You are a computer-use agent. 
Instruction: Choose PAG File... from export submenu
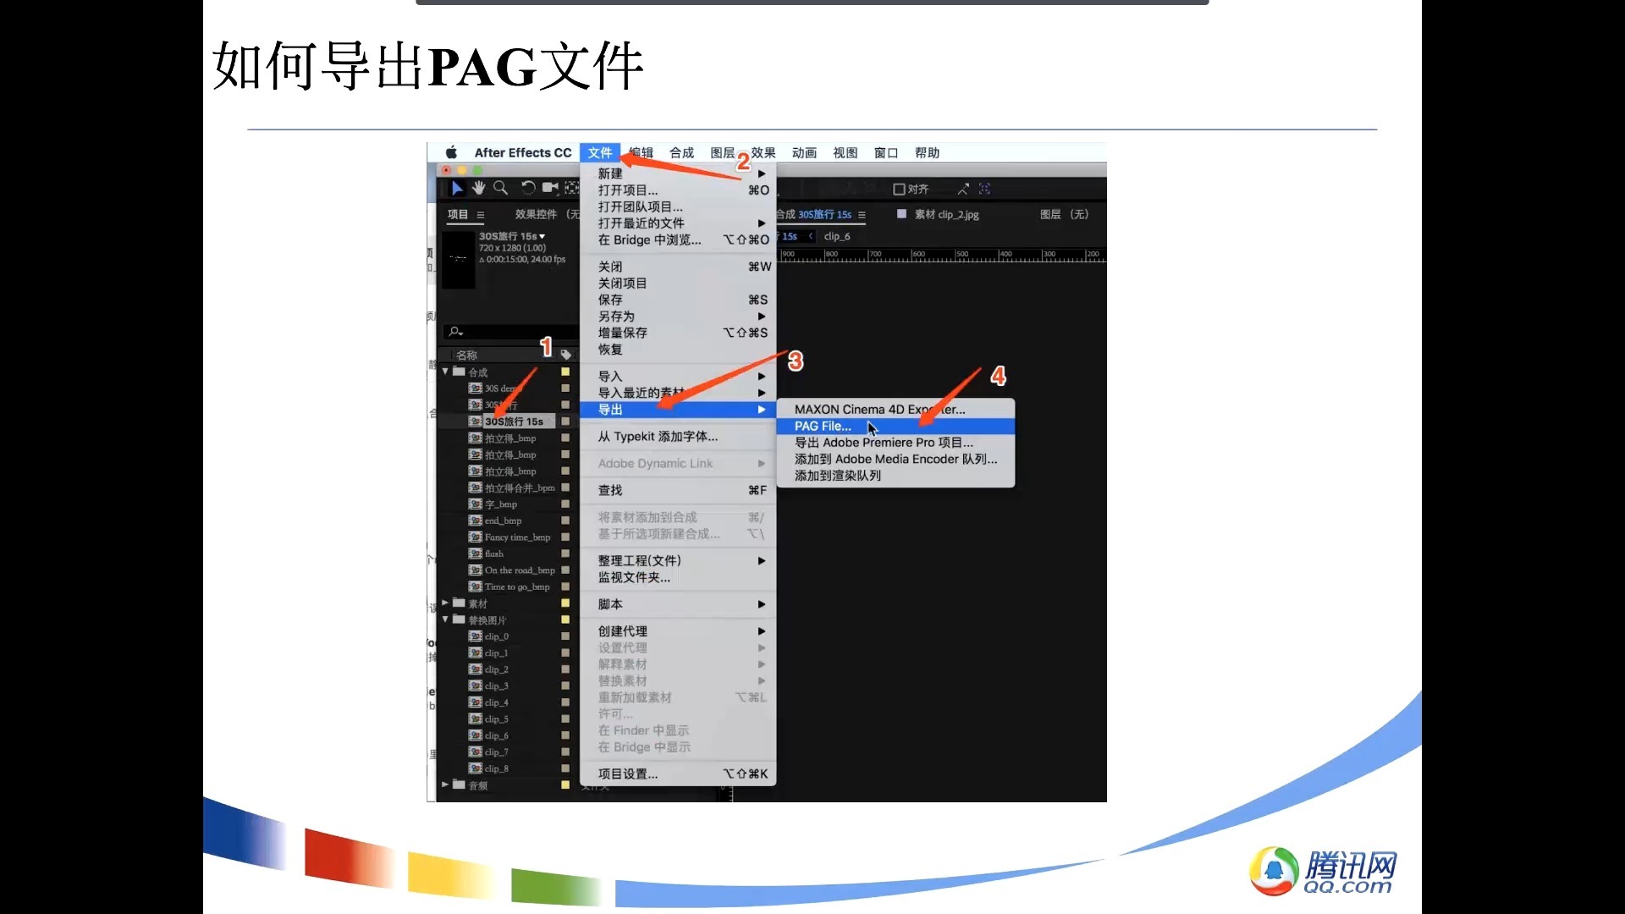tap(895, 427)
